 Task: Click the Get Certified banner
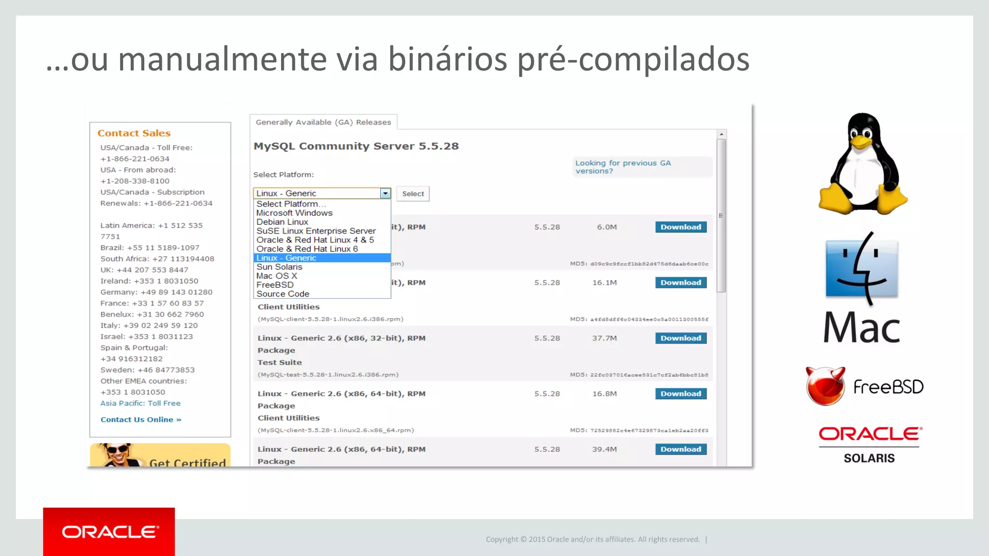[x=160, y=455]
